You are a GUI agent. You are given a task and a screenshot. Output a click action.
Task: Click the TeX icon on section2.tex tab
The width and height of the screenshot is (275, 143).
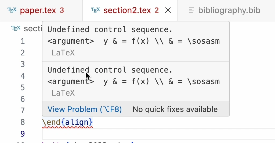pos(96,10)
